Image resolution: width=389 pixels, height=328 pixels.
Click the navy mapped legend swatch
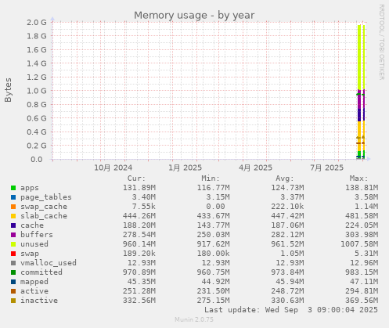click(13, 282)
